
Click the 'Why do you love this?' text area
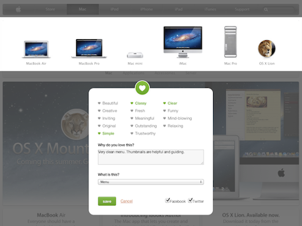click(151, 157)
